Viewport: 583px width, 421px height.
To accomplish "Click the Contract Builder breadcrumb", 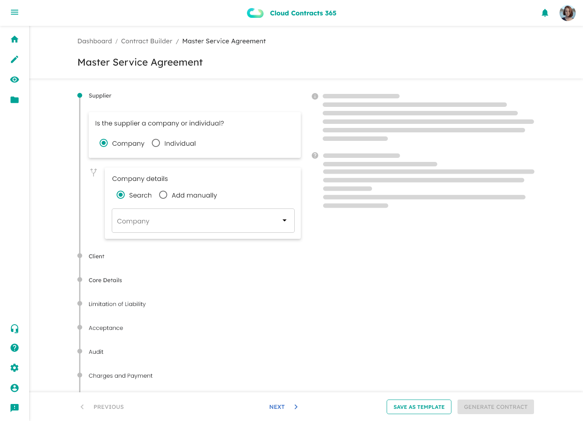I will [x=147, y=41].
